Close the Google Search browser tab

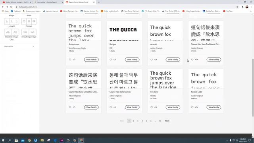point(62,2)
